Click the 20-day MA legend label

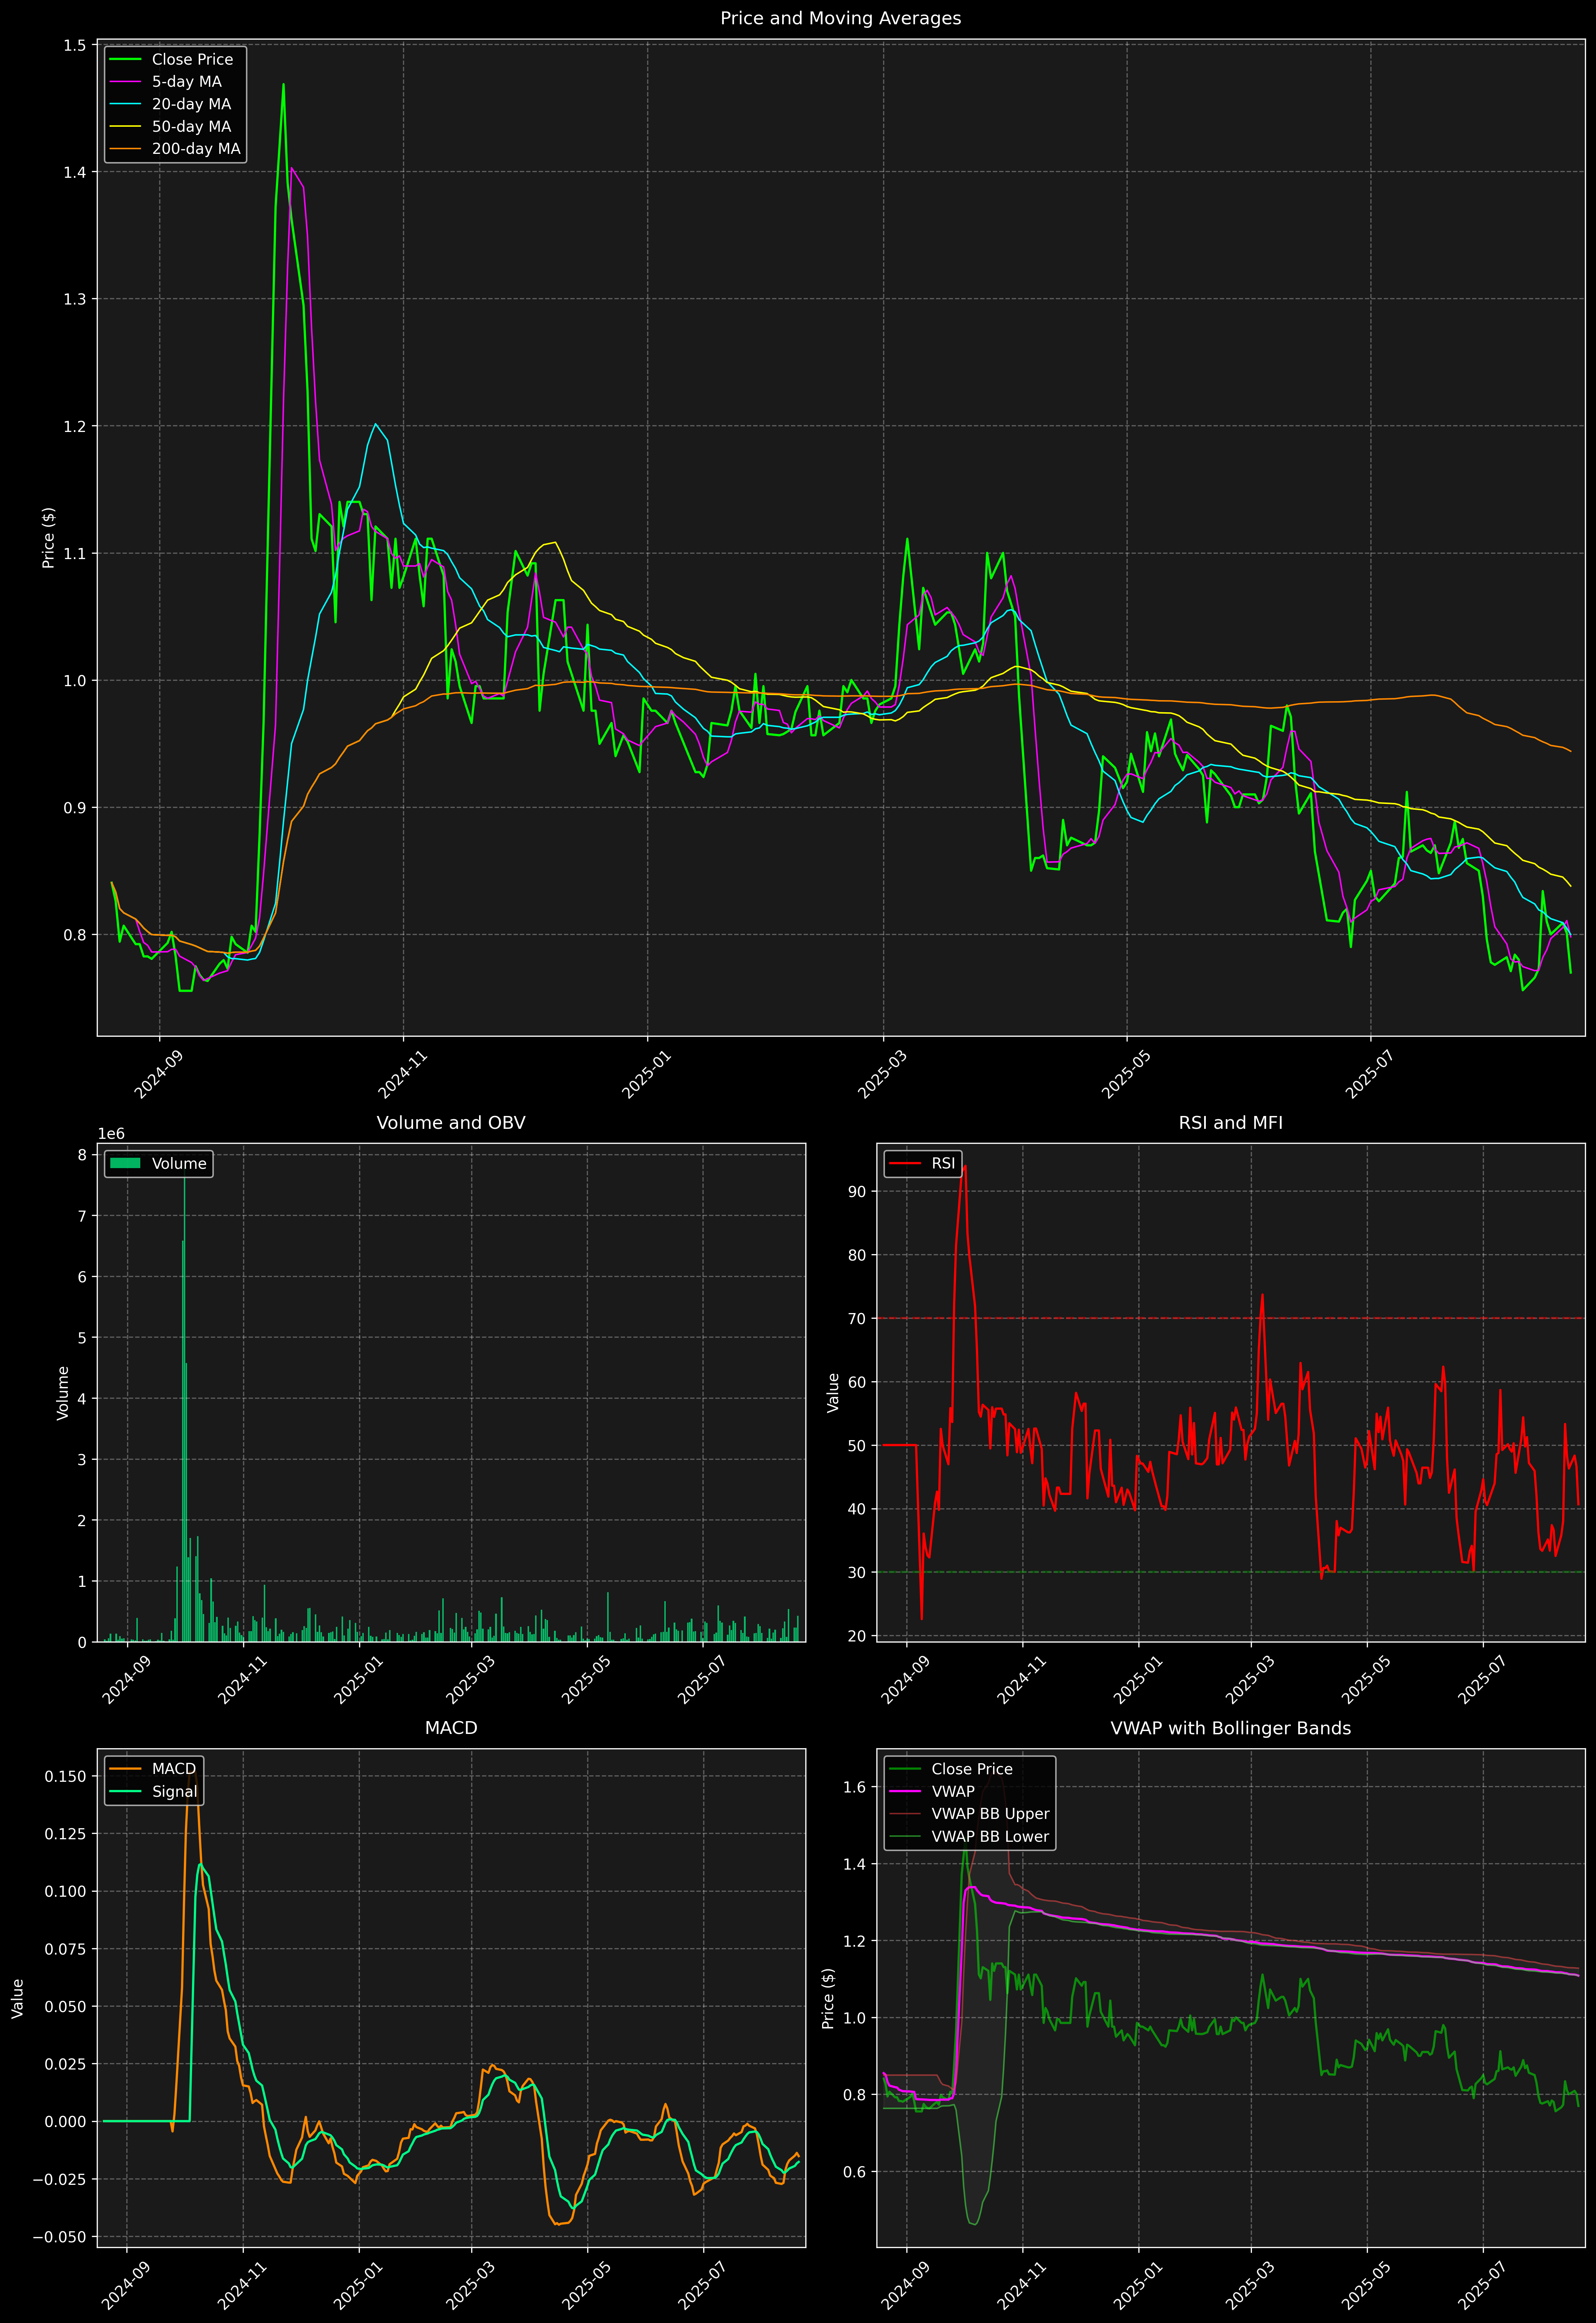191,104
